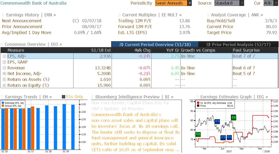Select the EPS, Adj+ row
The width and height of the screenshot is (279, 154).
click(139, 56)
